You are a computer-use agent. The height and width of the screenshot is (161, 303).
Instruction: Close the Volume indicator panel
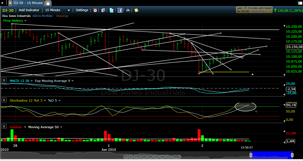click(x=4, y=126)
